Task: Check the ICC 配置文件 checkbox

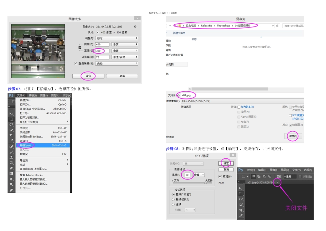Action: tap(290, 115)
